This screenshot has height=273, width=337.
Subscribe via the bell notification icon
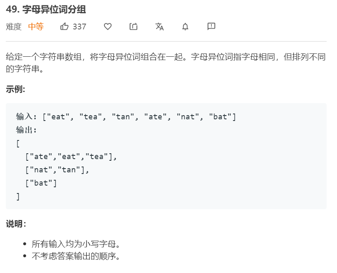click(185, 27)
